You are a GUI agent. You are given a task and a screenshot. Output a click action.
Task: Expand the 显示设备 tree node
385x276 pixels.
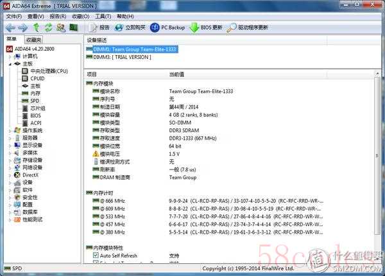tap(10, 146)
